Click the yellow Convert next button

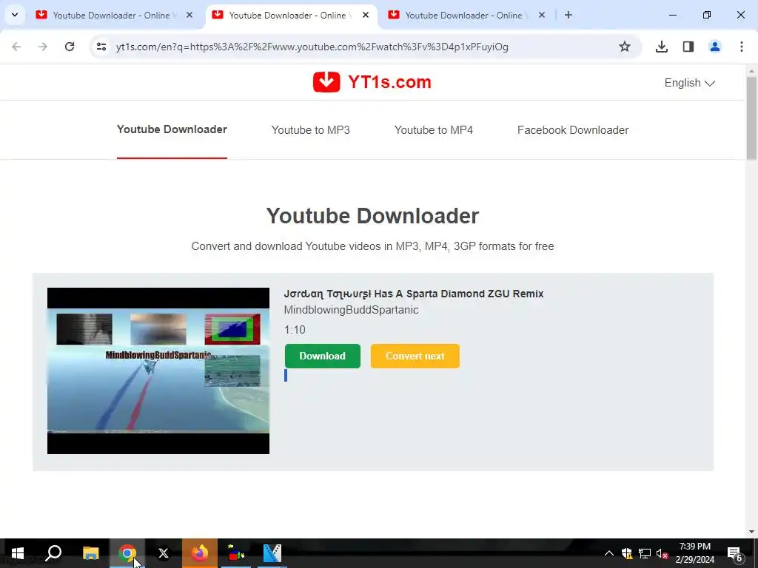click(x=415, y=356)
